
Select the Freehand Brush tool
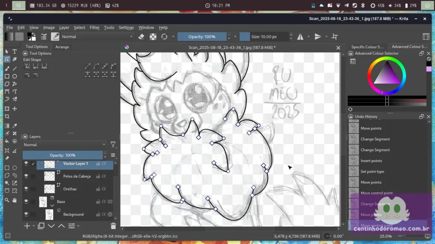click(x=7, y=68)
